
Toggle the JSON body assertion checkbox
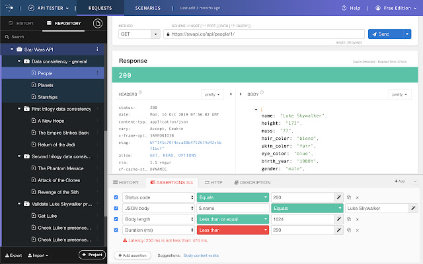[117, 208]
